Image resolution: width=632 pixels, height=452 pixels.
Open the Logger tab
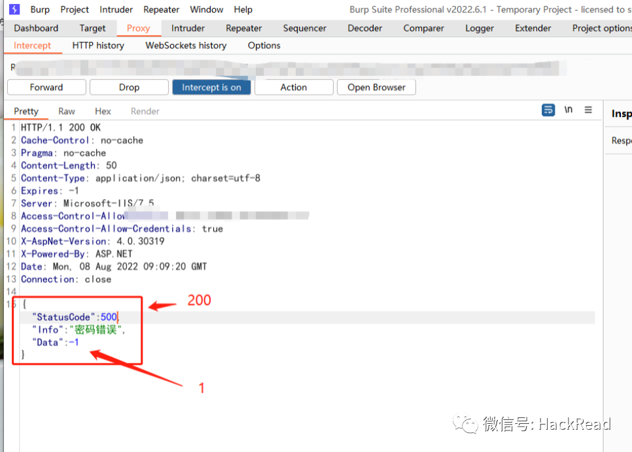pyautogui.click(x=480, y=28)
